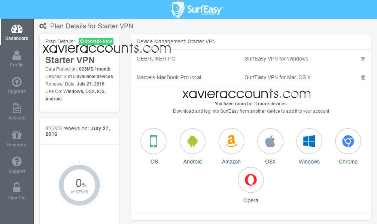Pick the Opera browser download
The height and width of the screenshot is (224, 377).
point(251,180)
